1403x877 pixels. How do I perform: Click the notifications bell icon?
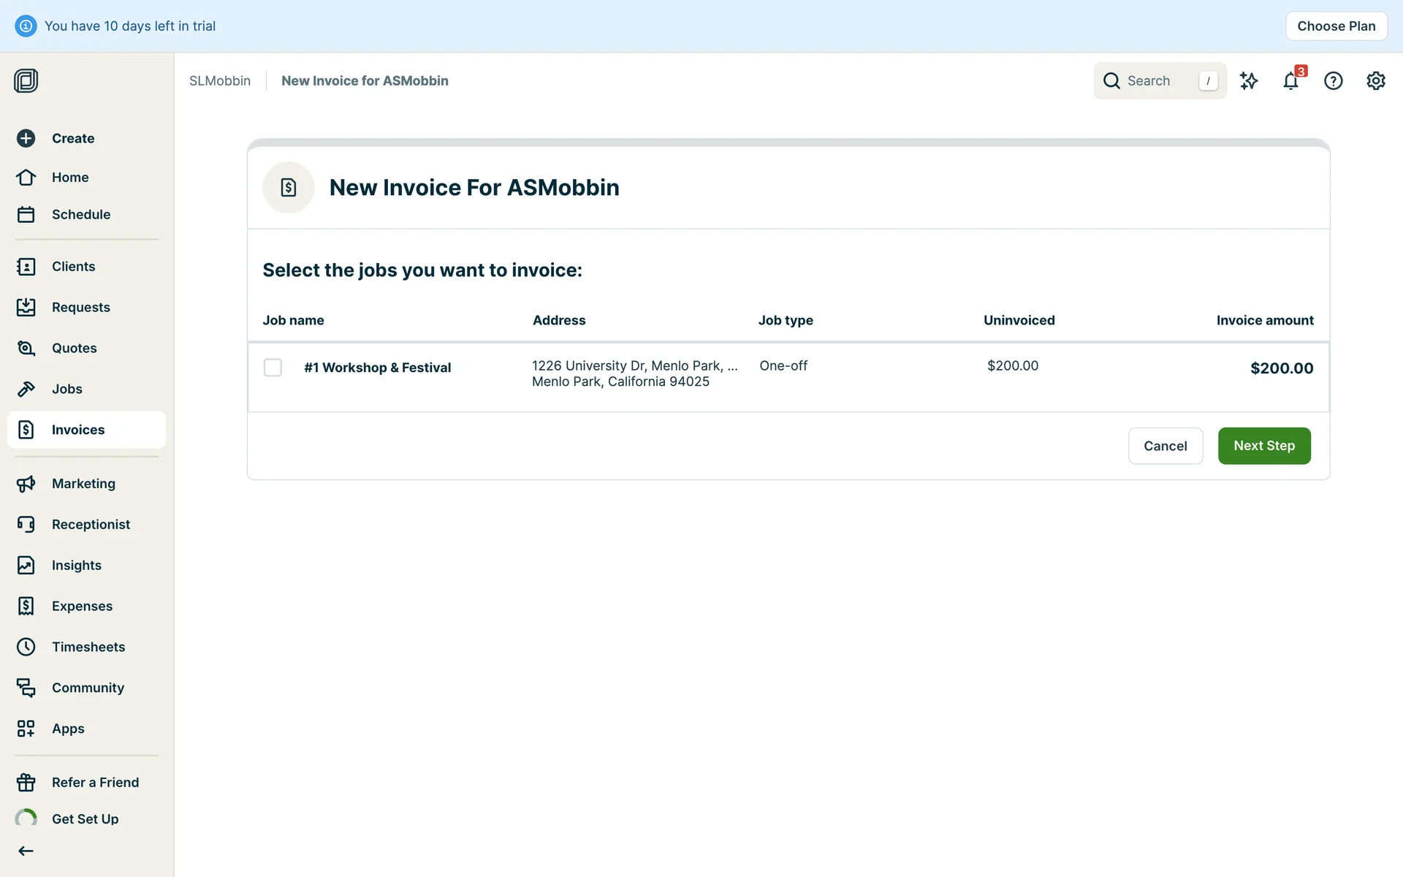(x=1290, y=81)
